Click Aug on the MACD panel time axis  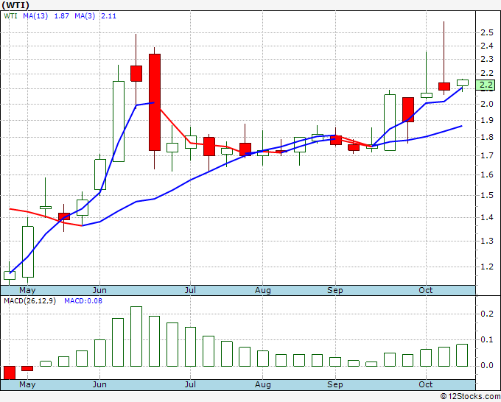click(x=262, y=384)
